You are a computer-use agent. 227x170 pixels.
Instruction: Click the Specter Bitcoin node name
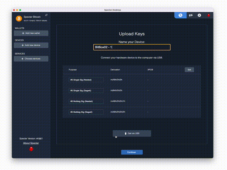(x=32, y=17)
